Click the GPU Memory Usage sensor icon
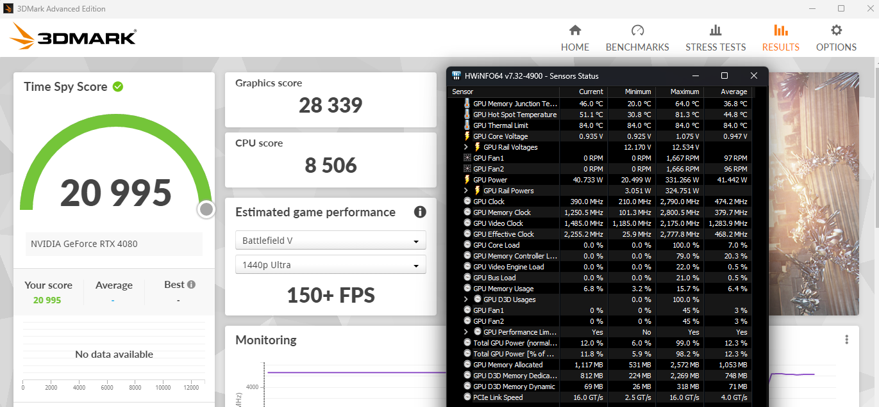 (467, 289)
